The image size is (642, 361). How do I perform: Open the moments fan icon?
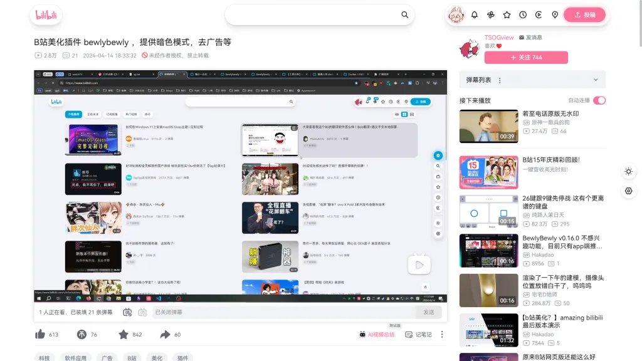click(x=490, y=15)
